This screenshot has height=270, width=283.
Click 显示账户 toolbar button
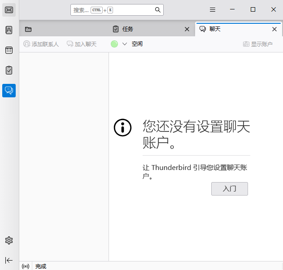pyautogui.click(x=258, y=44)
